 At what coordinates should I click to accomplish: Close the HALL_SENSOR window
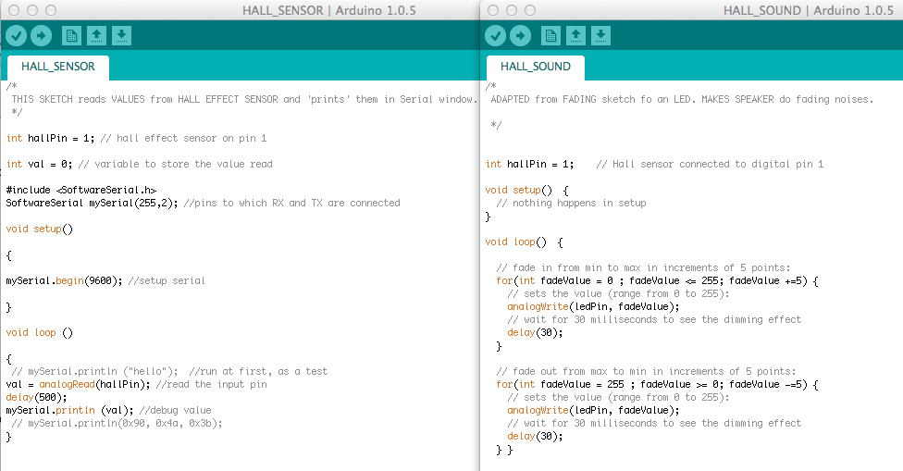click(x=14, y=10)
